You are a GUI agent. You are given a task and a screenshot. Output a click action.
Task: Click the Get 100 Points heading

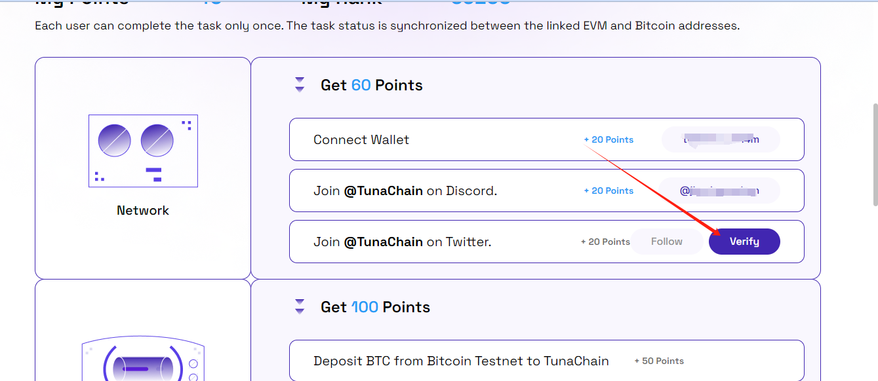point(375,307)
